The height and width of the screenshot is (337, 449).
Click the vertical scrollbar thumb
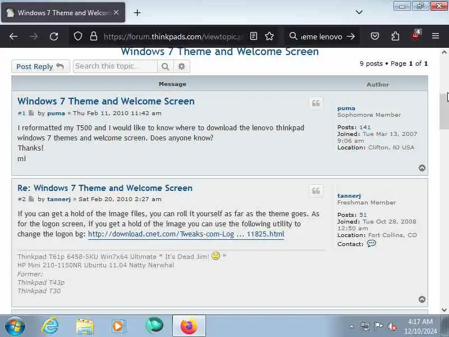[x=444, y=111]
